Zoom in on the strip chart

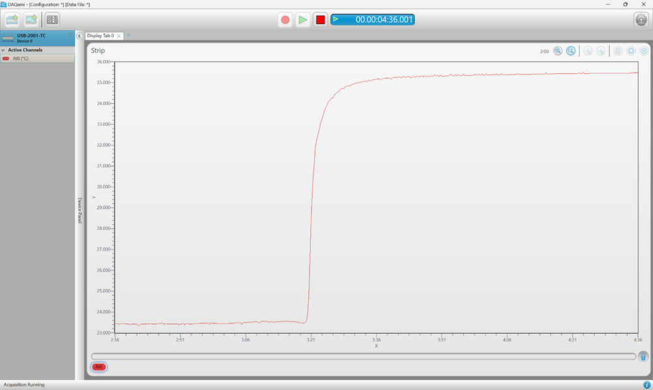(558, 51)
